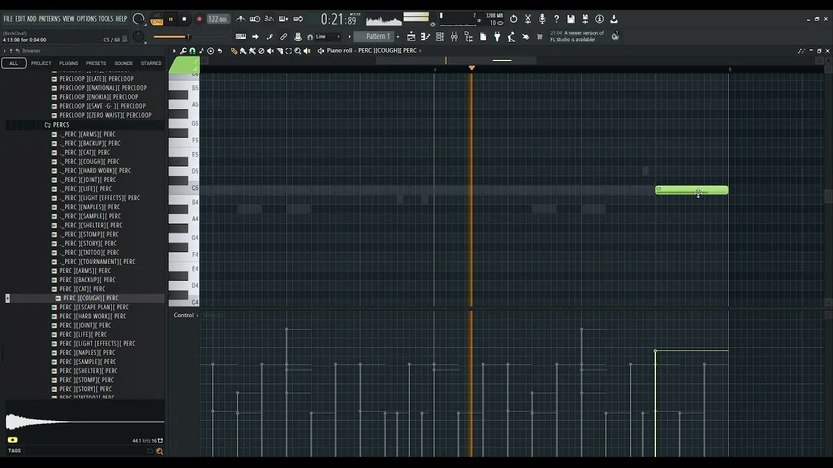Toggle typing keyboard to piano
Screen dimensions: 833x468
tap(241, 37)
